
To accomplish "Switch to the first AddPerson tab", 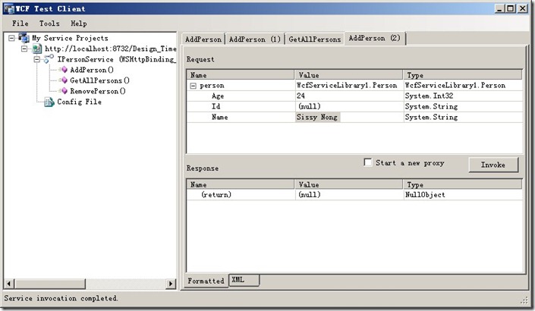I will point(203,39).
